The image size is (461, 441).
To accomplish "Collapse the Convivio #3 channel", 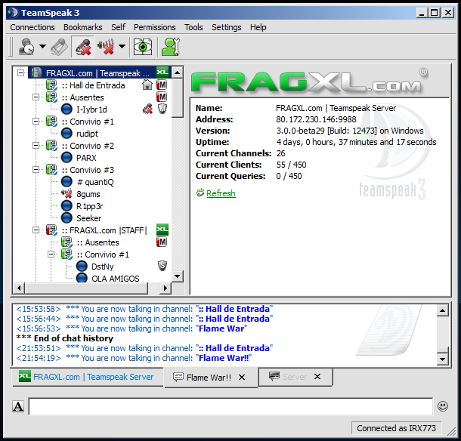I will (x=36, y=169).
